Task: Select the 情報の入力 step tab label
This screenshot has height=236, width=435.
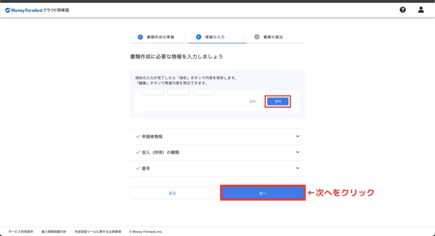Action: (x=215, y=37)
